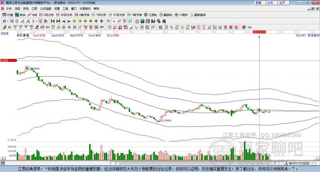320x172 pixels.
Task: Open 赢家服务 with dollar icon
Action: click(198, 15)
